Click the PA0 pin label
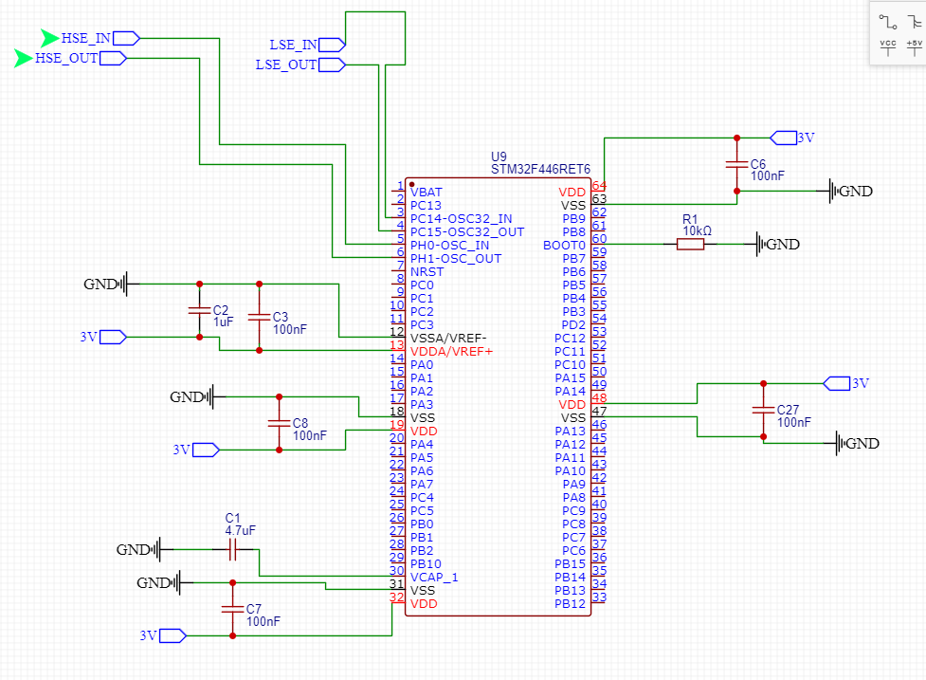The height and width of the screenshot is (680, 926). point(422,365)
